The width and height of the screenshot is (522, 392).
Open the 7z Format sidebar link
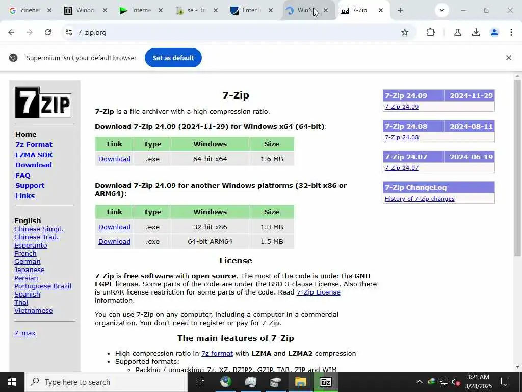pos(34,144)
